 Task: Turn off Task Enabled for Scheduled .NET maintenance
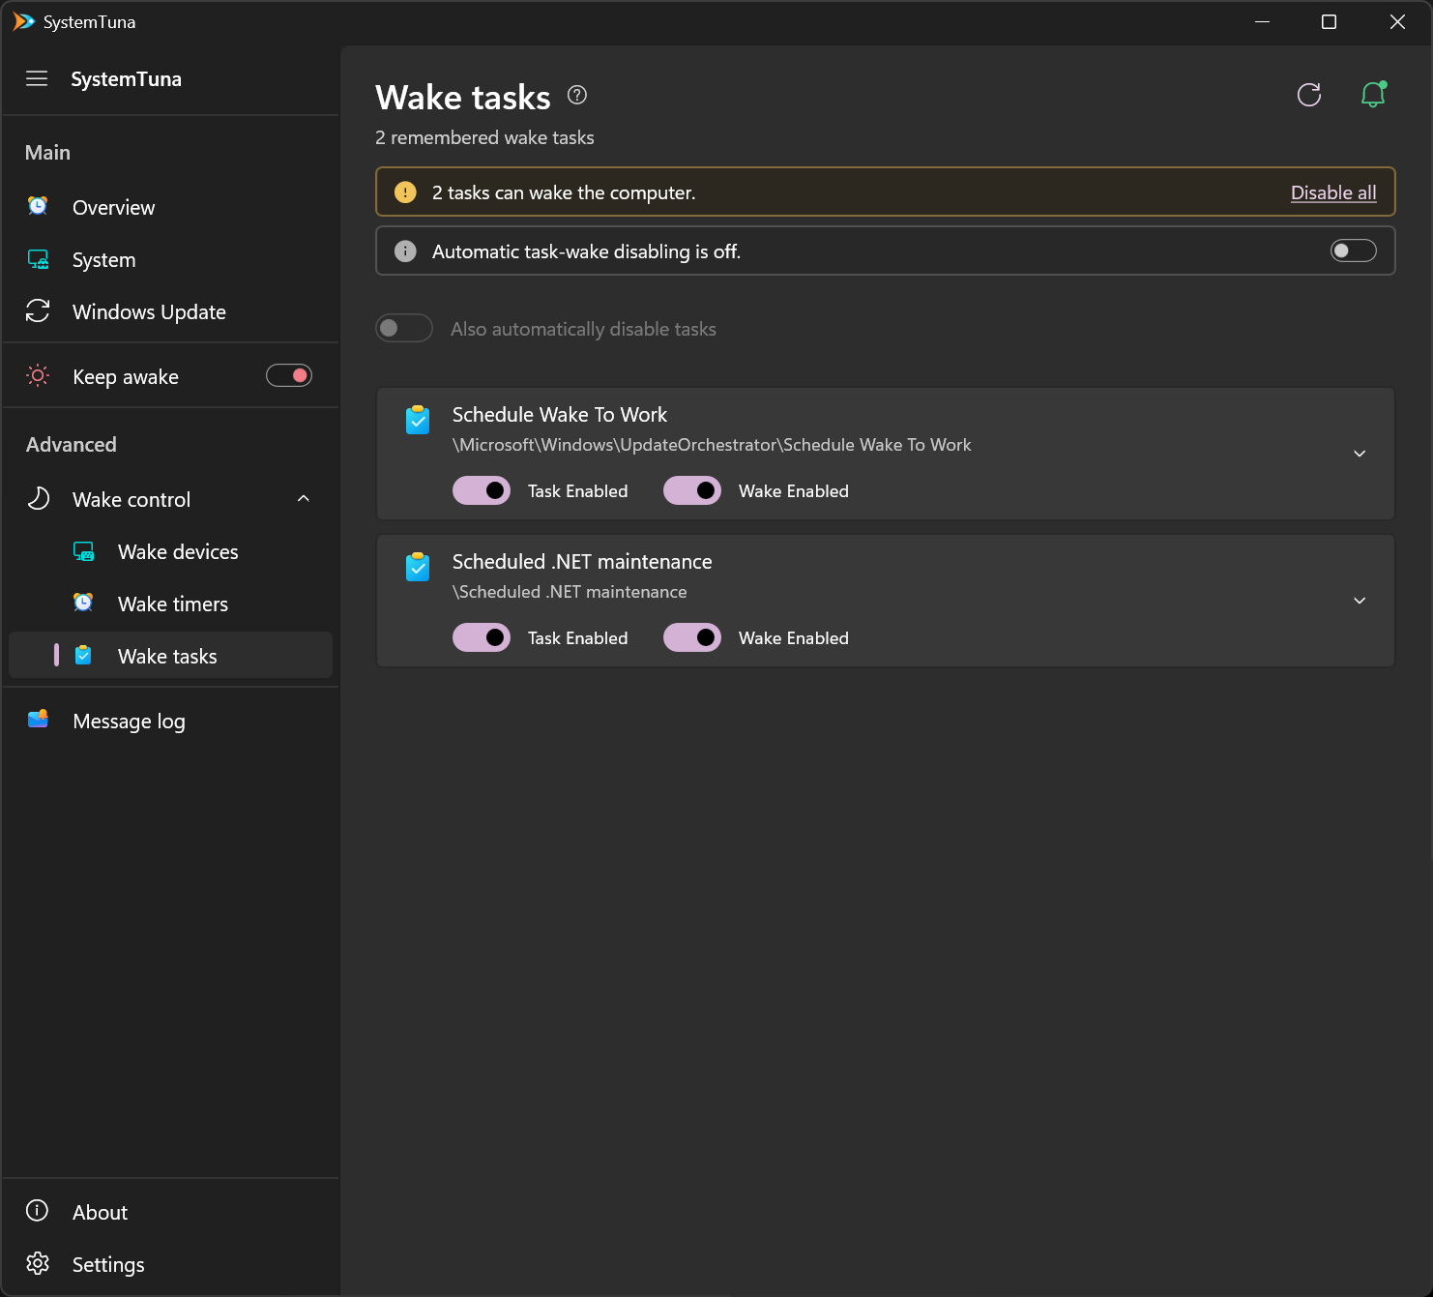pos(482,637)
